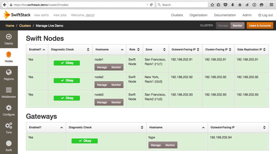Open Users & Accounts

coord(260,25)
